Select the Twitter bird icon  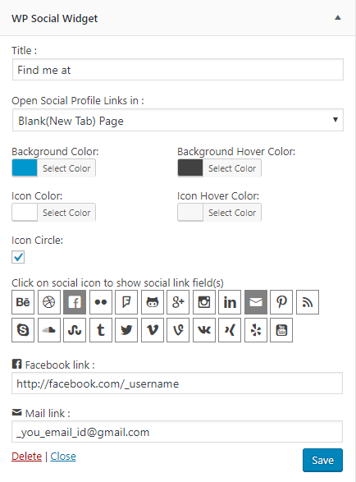(x=126, y=330)
